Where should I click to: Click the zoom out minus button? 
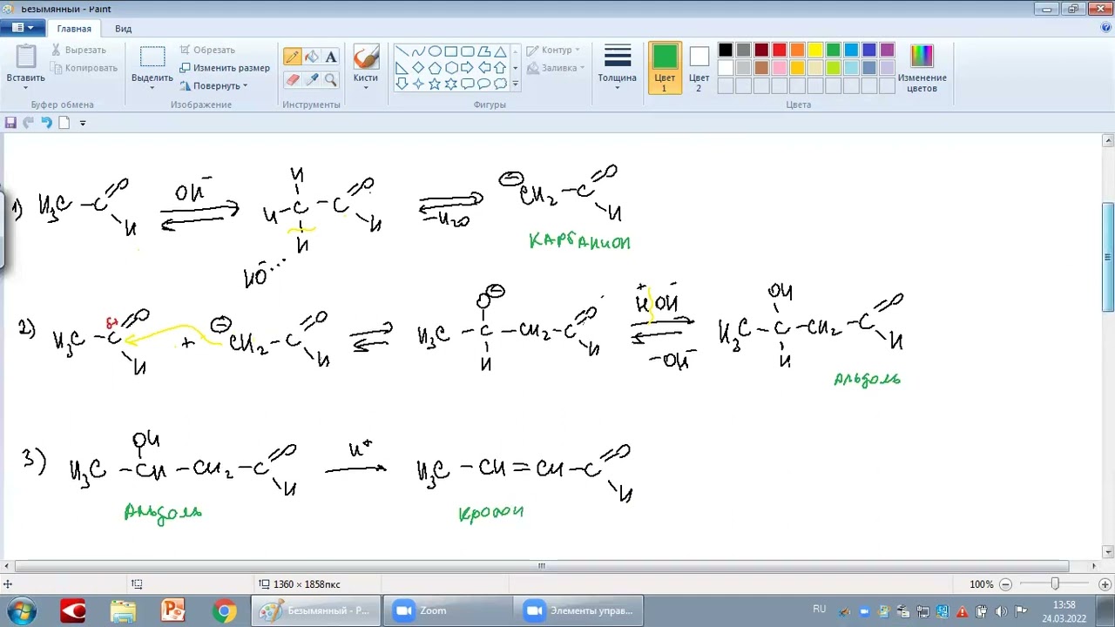tap(1005, 584)
